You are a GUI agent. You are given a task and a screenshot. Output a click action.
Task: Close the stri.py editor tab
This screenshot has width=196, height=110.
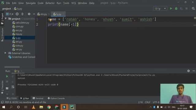[49, 14]
